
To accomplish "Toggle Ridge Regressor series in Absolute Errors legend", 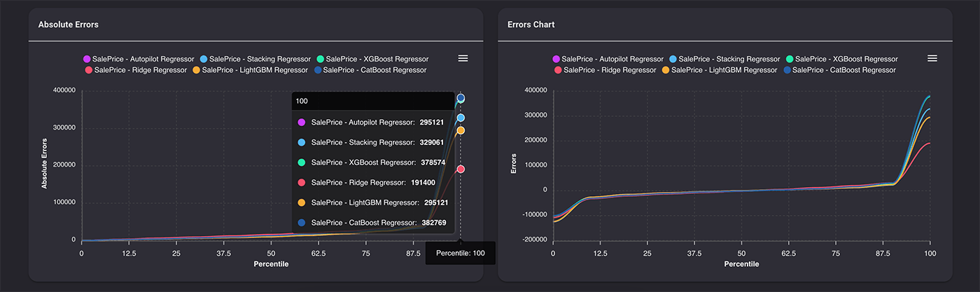I will (x=136, y=70).
